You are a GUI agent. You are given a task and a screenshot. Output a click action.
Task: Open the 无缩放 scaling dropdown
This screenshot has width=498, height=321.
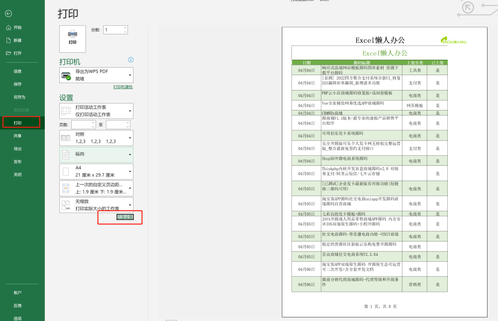click(x=96, y=205)
